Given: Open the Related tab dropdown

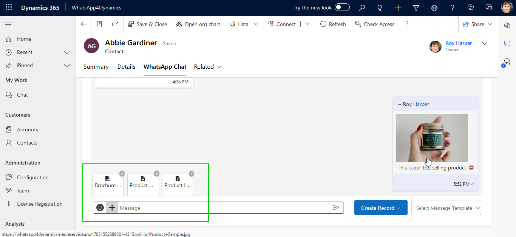Looking at the screenshot, I should [208, 67].
